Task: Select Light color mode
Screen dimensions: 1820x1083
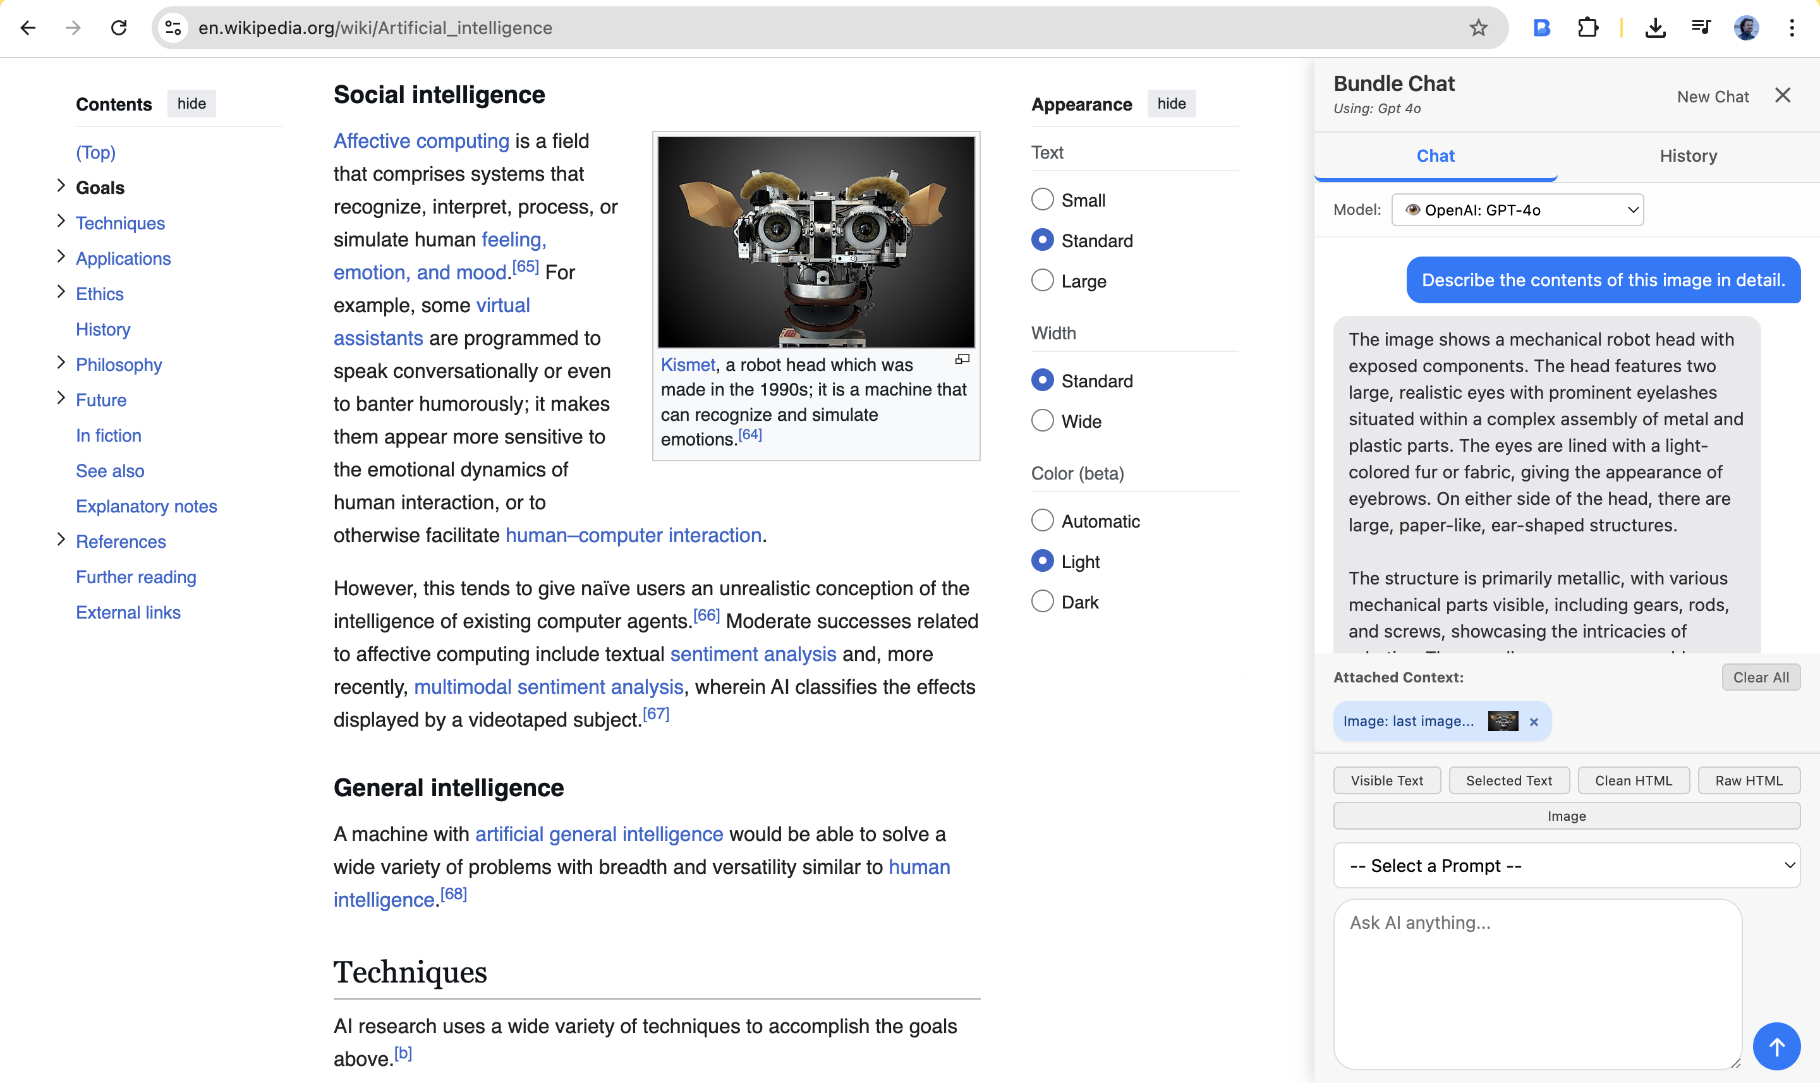Action: [1042, 561]
